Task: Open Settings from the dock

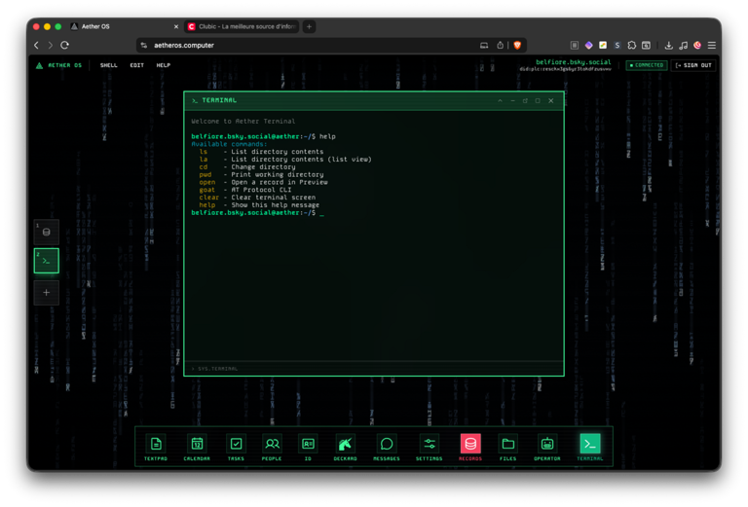Action: (429, 448)
